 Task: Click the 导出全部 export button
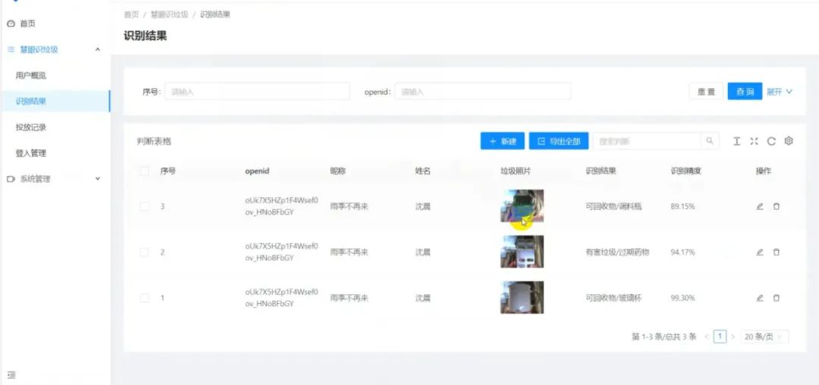tap(558, 141)
